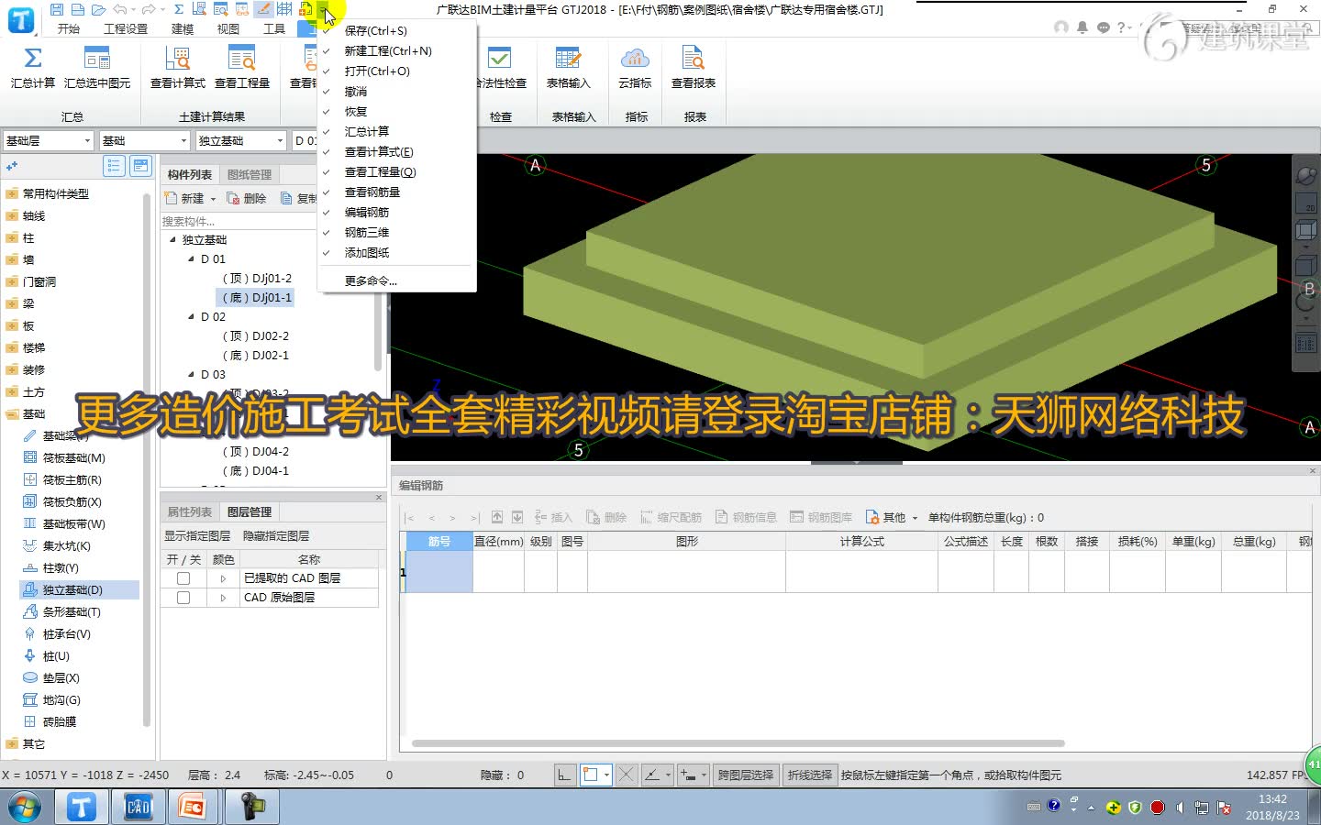Screen dimensions: 1321x825
Task: Click the 删除 button in component list
Action: (247, 199)
